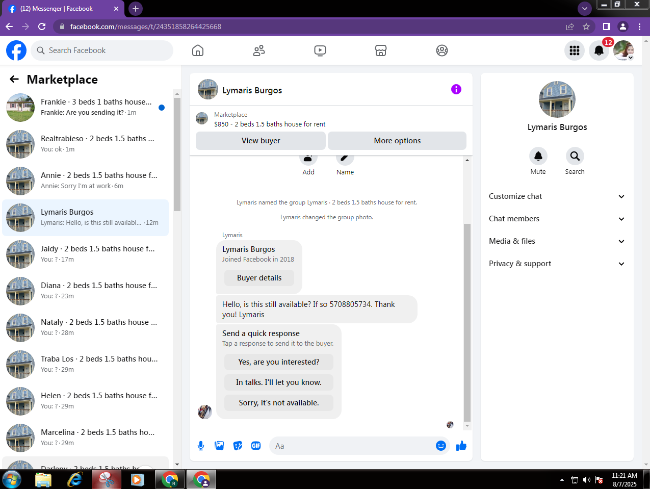Image resolution: width=650 pixels, height=489 pixels.
Task: Open the Facebook menu grid icon
Action: point(575,50)
